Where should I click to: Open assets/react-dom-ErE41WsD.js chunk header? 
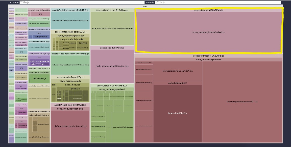(70, 105)
